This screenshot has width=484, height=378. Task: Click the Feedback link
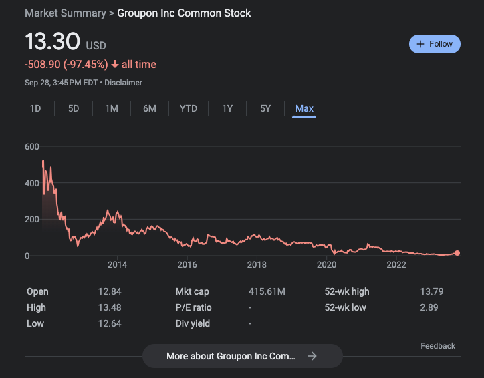tap(438, 346)
